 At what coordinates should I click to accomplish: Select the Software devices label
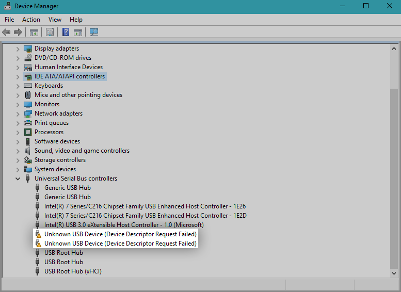[57, 141]
